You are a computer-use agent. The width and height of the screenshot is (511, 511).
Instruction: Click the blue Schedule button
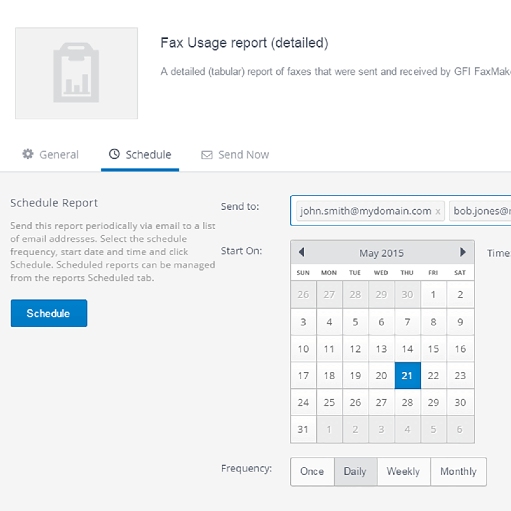49,313
